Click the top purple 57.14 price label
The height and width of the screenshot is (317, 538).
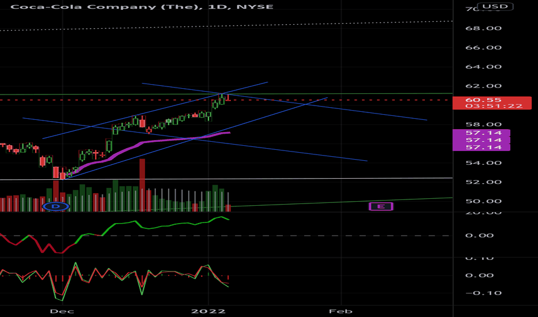(481, 133)
